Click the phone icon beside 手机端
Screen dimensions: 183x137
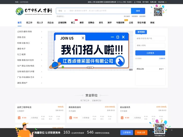135,2
